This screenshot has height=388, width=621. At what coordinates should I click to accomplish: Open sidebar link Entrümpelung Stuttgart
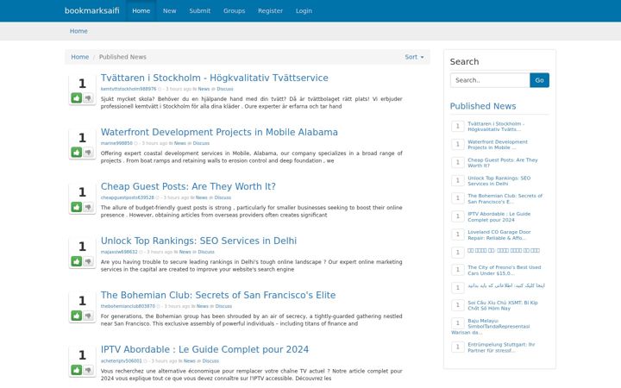click(501, 347)
